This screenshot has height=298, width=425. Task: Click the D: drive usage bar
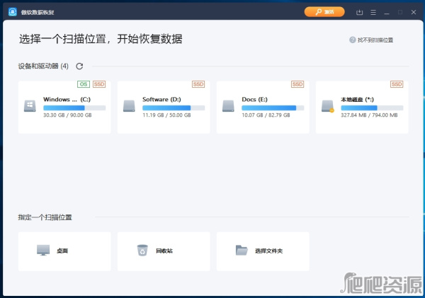[174, 108]
